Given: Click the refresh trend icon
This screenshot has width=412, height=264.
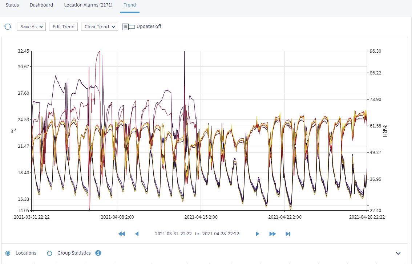Looking at the screenshot, I should (x=7, y=27).
